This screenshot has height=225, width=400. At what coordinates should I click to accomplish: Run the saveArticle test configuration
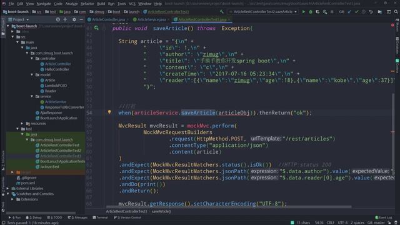pos(303,12)
